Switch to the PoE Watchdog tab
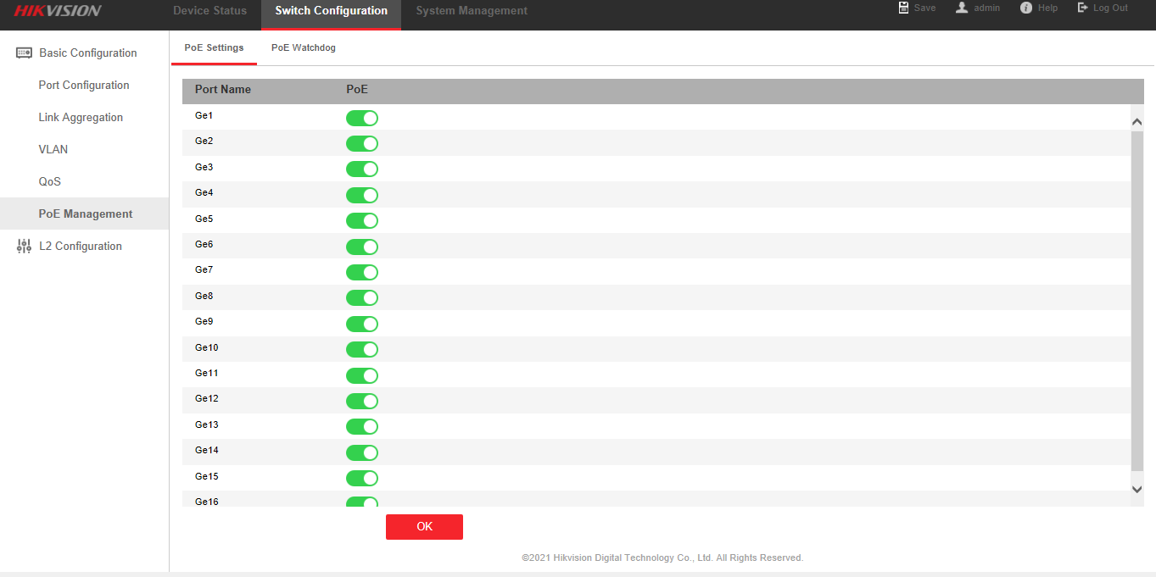 [x=304, y=48]
